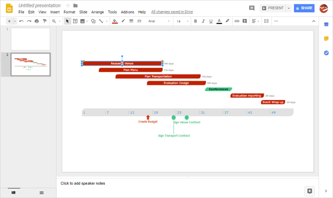Open the line type dropdown arrow

pyautogui.click(x=107, y=21)
